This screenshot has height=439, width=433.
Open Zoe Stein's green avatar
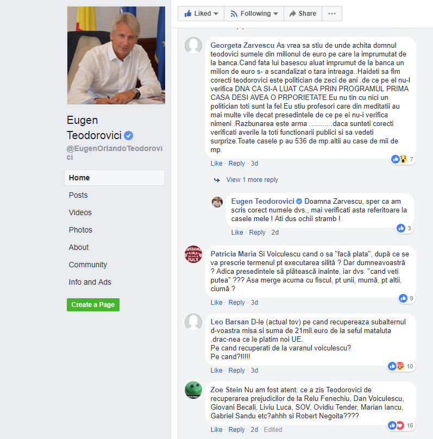point(193,390)
